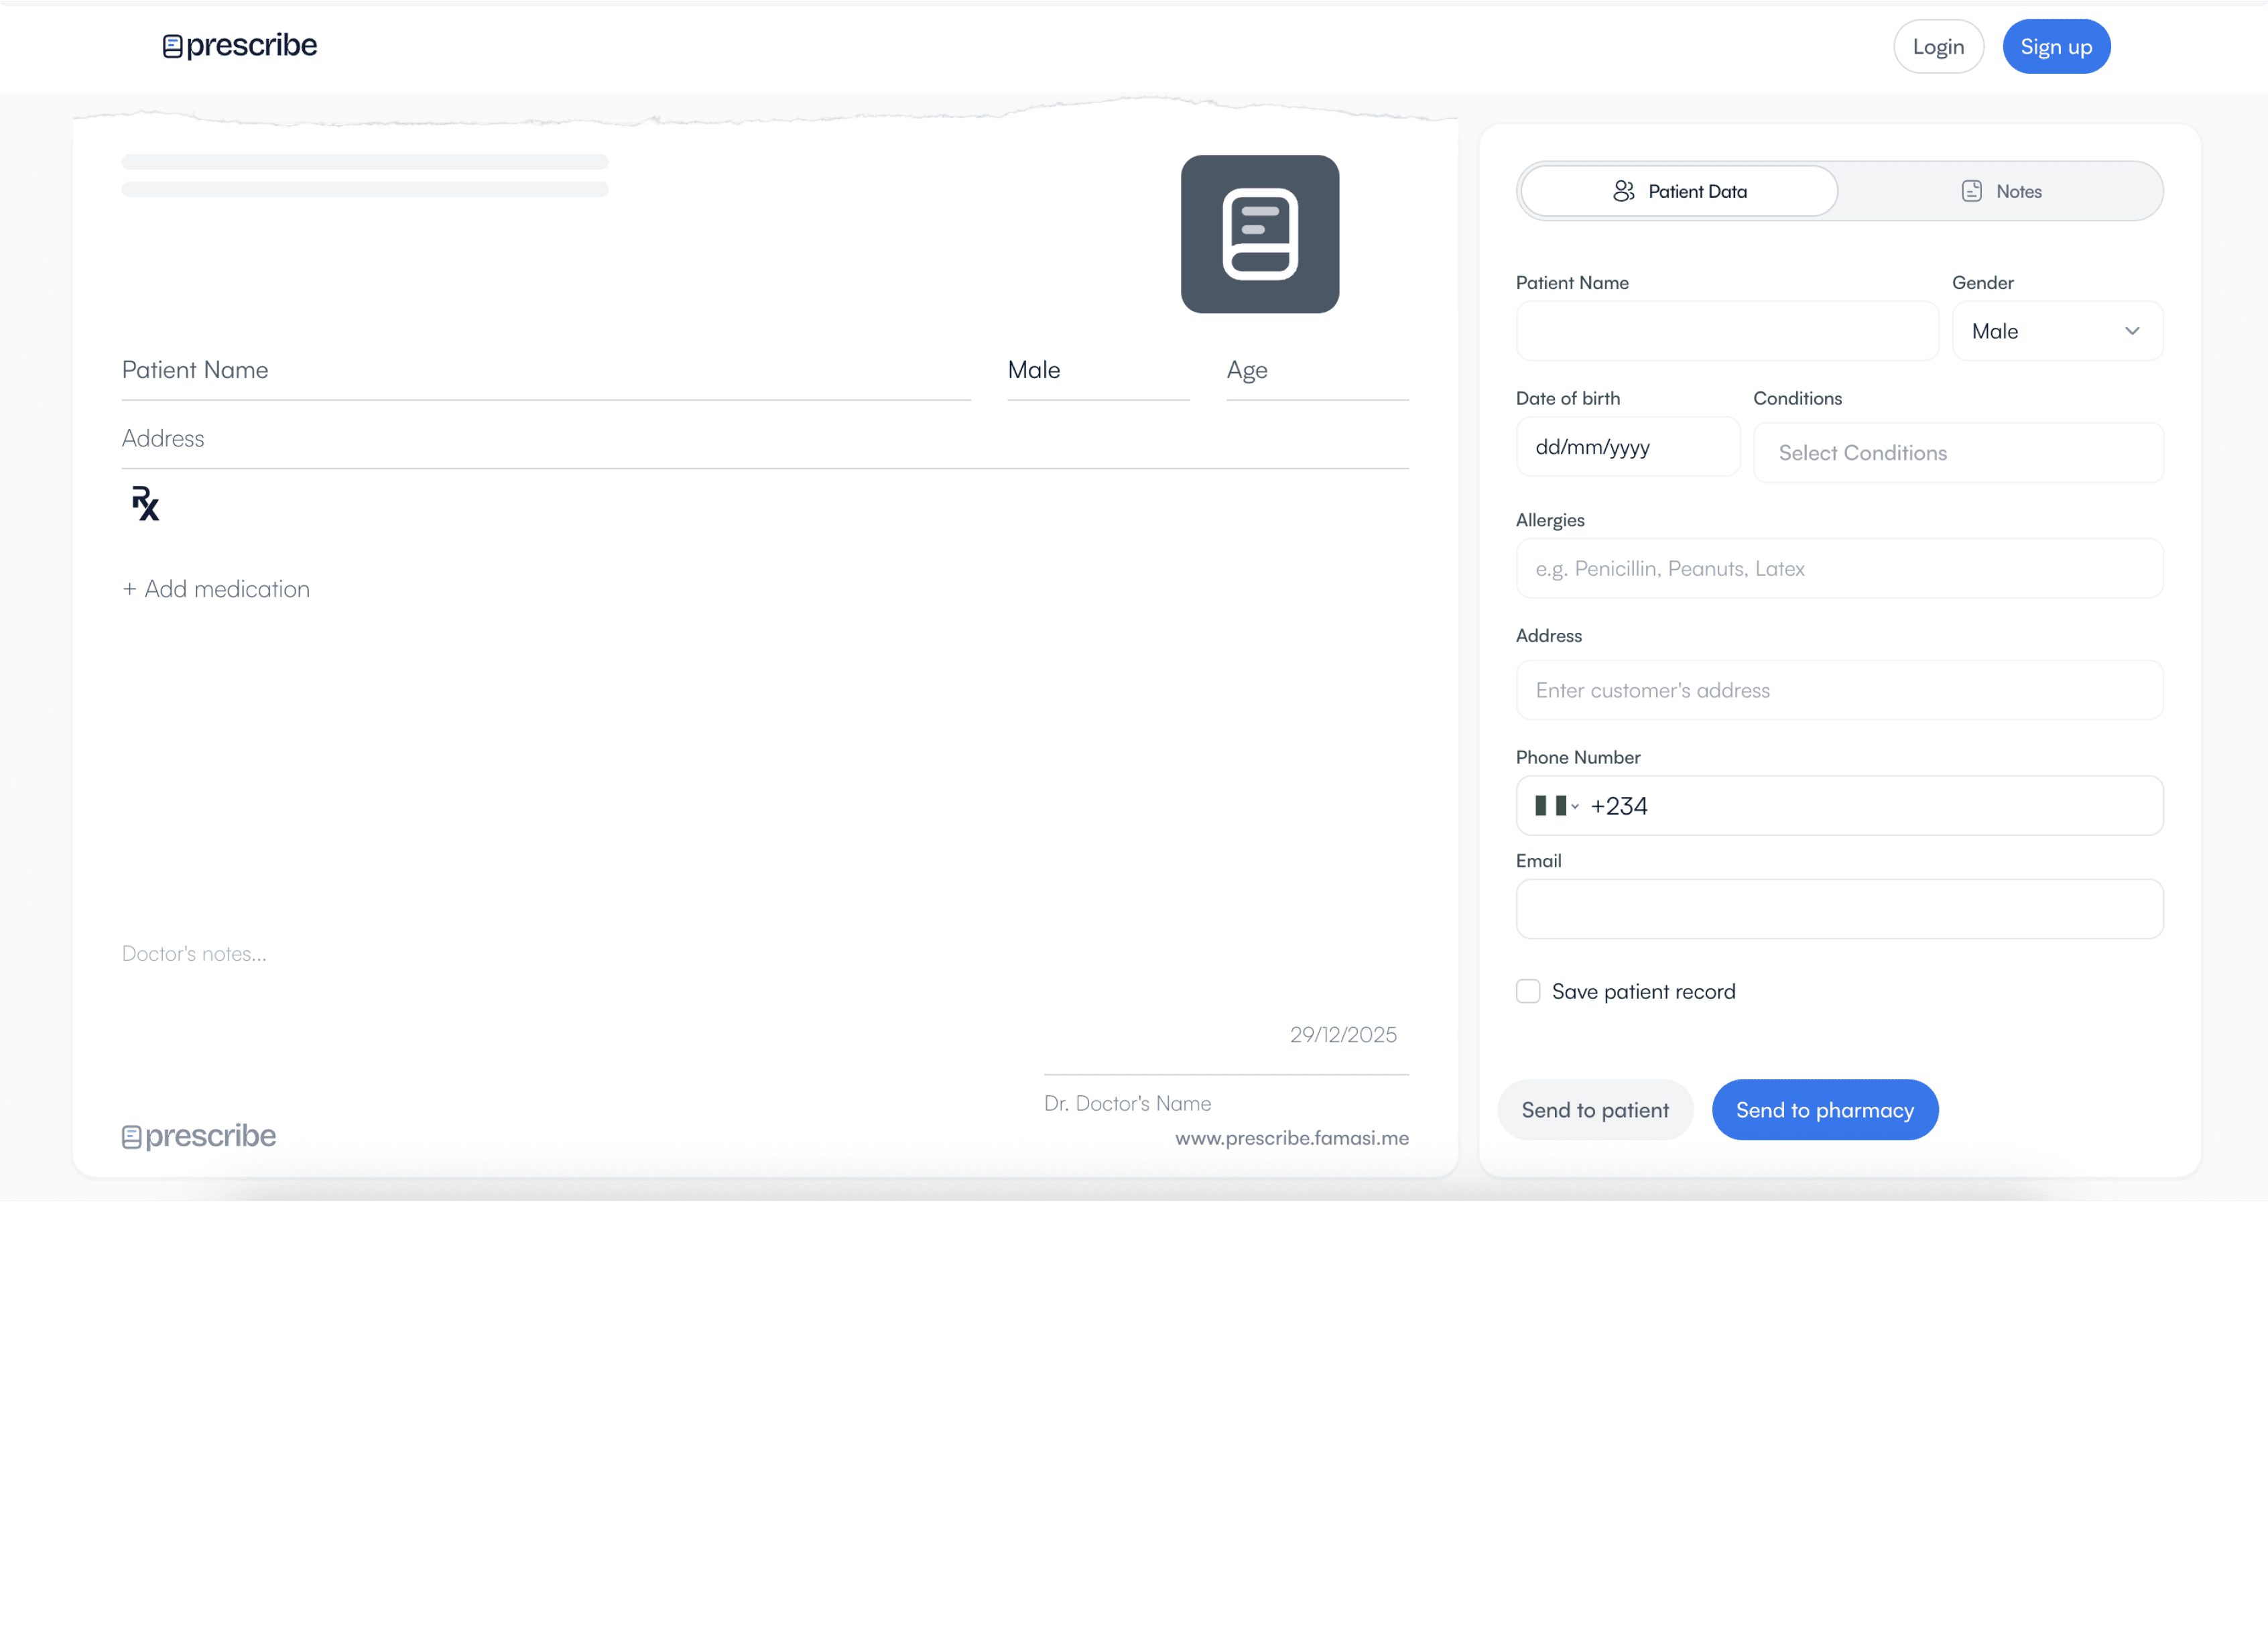Viewport: 2268px width, 1629px height.
Task: Click the prescribe logo in header
Action: coord(240,46)
